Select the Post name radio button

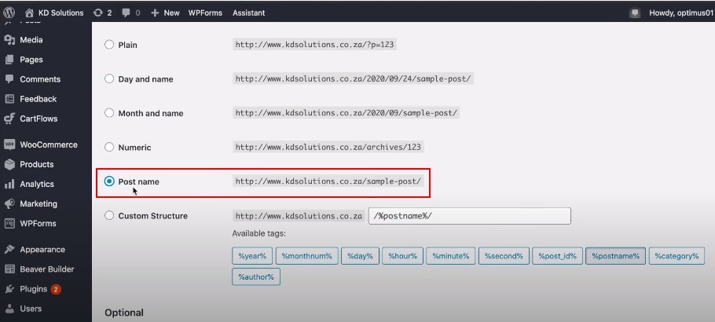[109, 181]
